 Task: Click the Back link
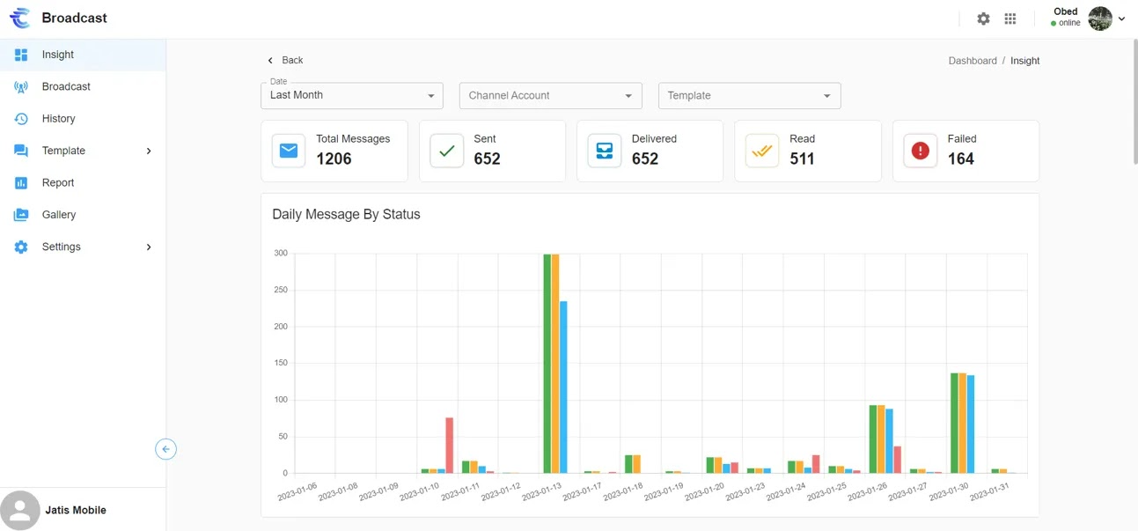pos(285,60)
